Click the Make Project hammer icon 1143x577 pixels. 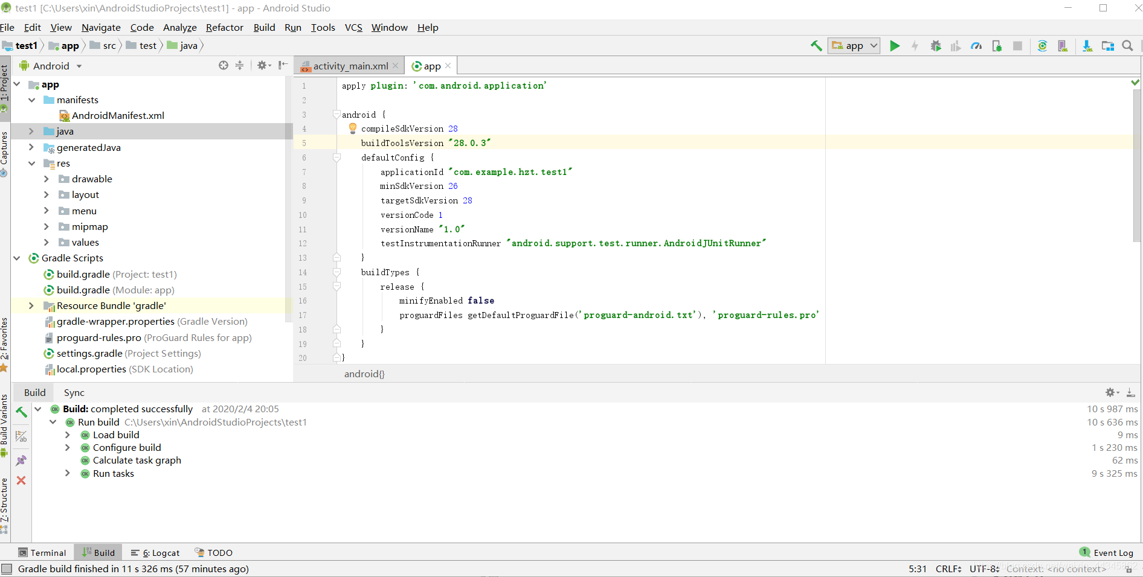click(x=816, y=46)
